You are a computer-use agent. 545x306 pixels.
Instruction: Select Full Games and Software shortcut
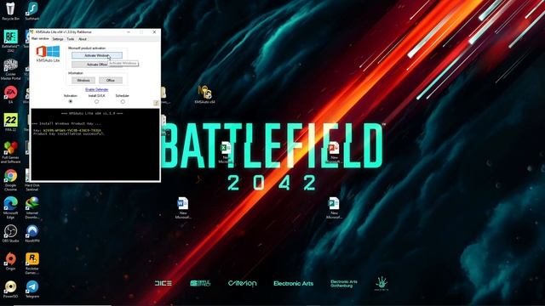click(x=10, y=152)
